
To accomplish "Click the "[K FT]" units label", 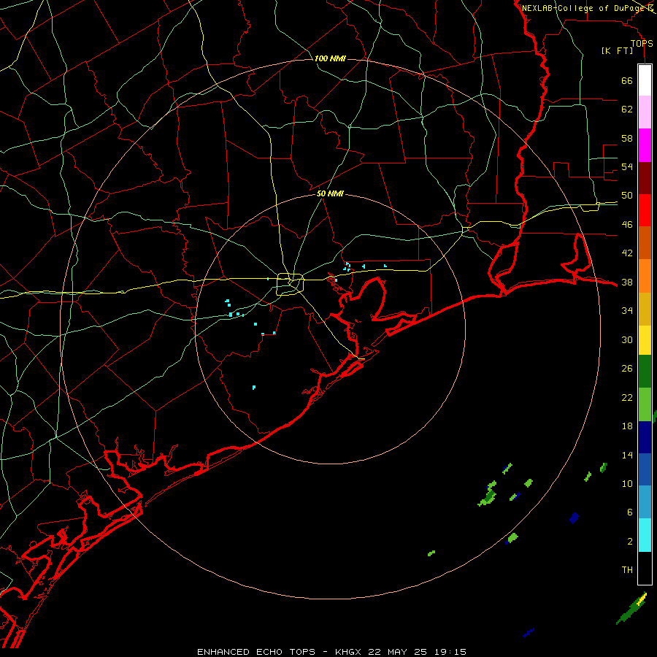I will 617,51.
